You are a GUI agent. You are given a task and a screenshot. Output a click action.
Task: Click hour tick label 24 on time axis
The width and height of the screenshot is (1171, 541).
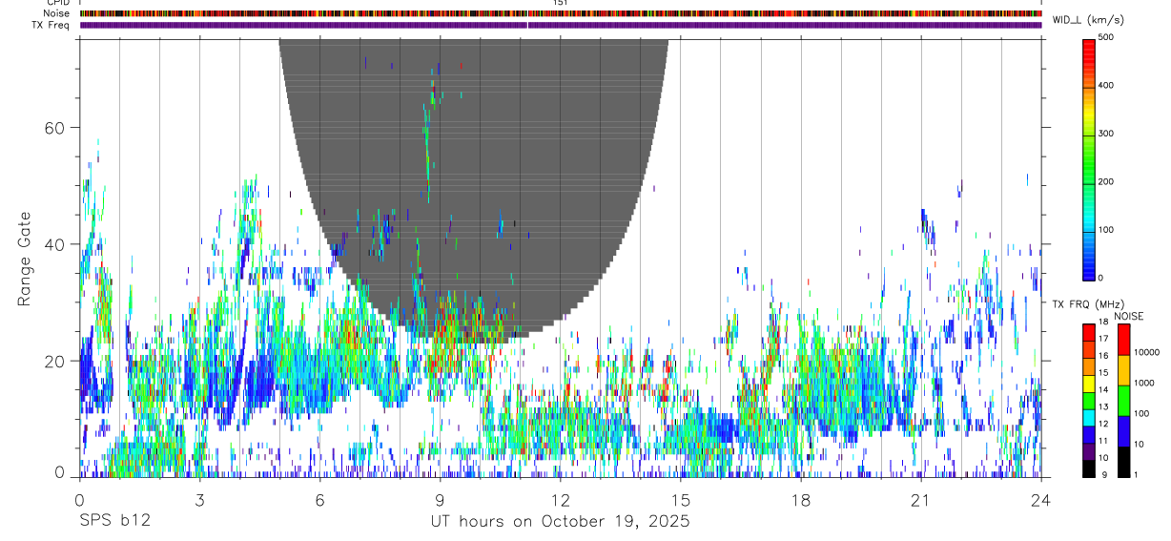click(1040, 499)
